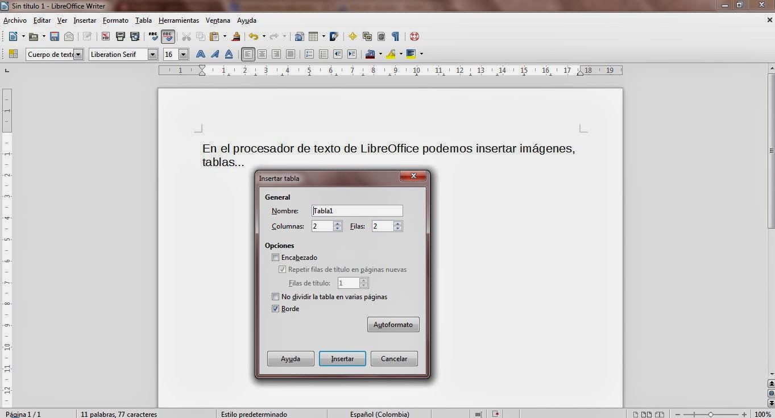Click the Clone formatting paintbrush icon

tap(236, 36)
